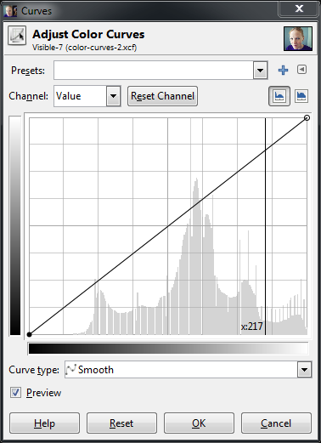Click the Help button

tap(44, 423)
